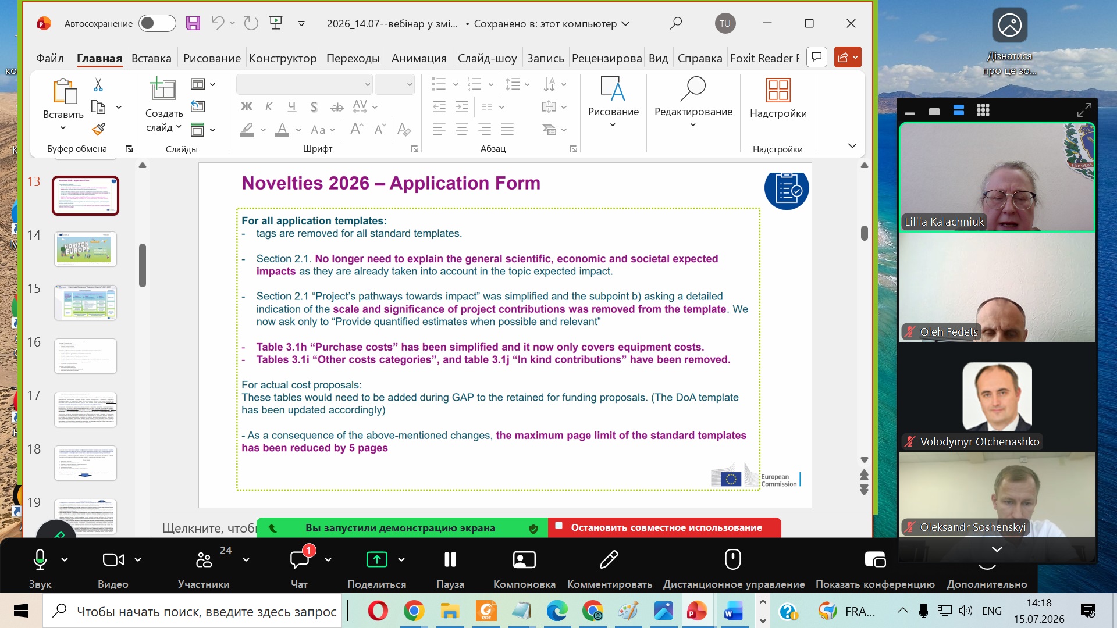Screen dimensions: 1117x628
Task: Mute microphone Звук button
Action: pyautogui.click(x=40, y=568)
